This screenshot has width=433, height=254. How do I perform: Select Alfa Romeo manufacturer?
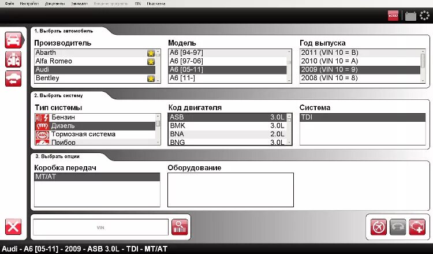pyautogui.click(x=95, y=61)
